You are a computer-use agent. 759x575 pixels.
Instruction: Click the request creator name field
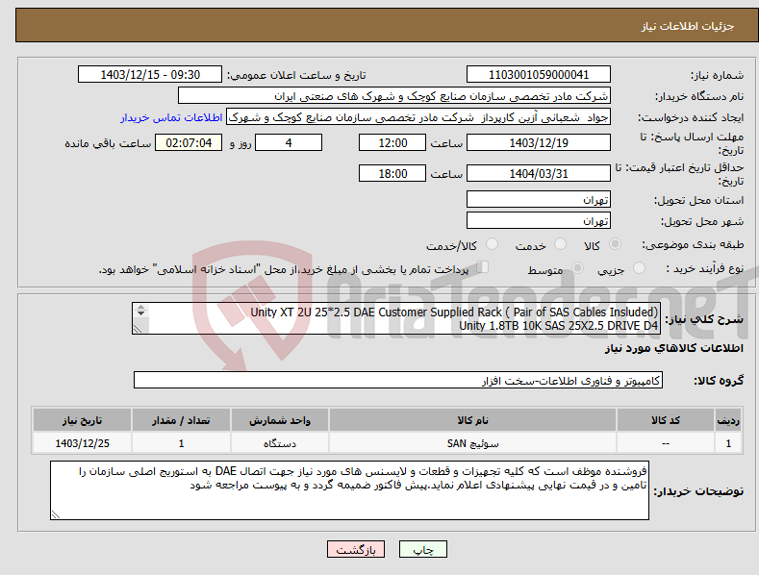tap(418, 117)
